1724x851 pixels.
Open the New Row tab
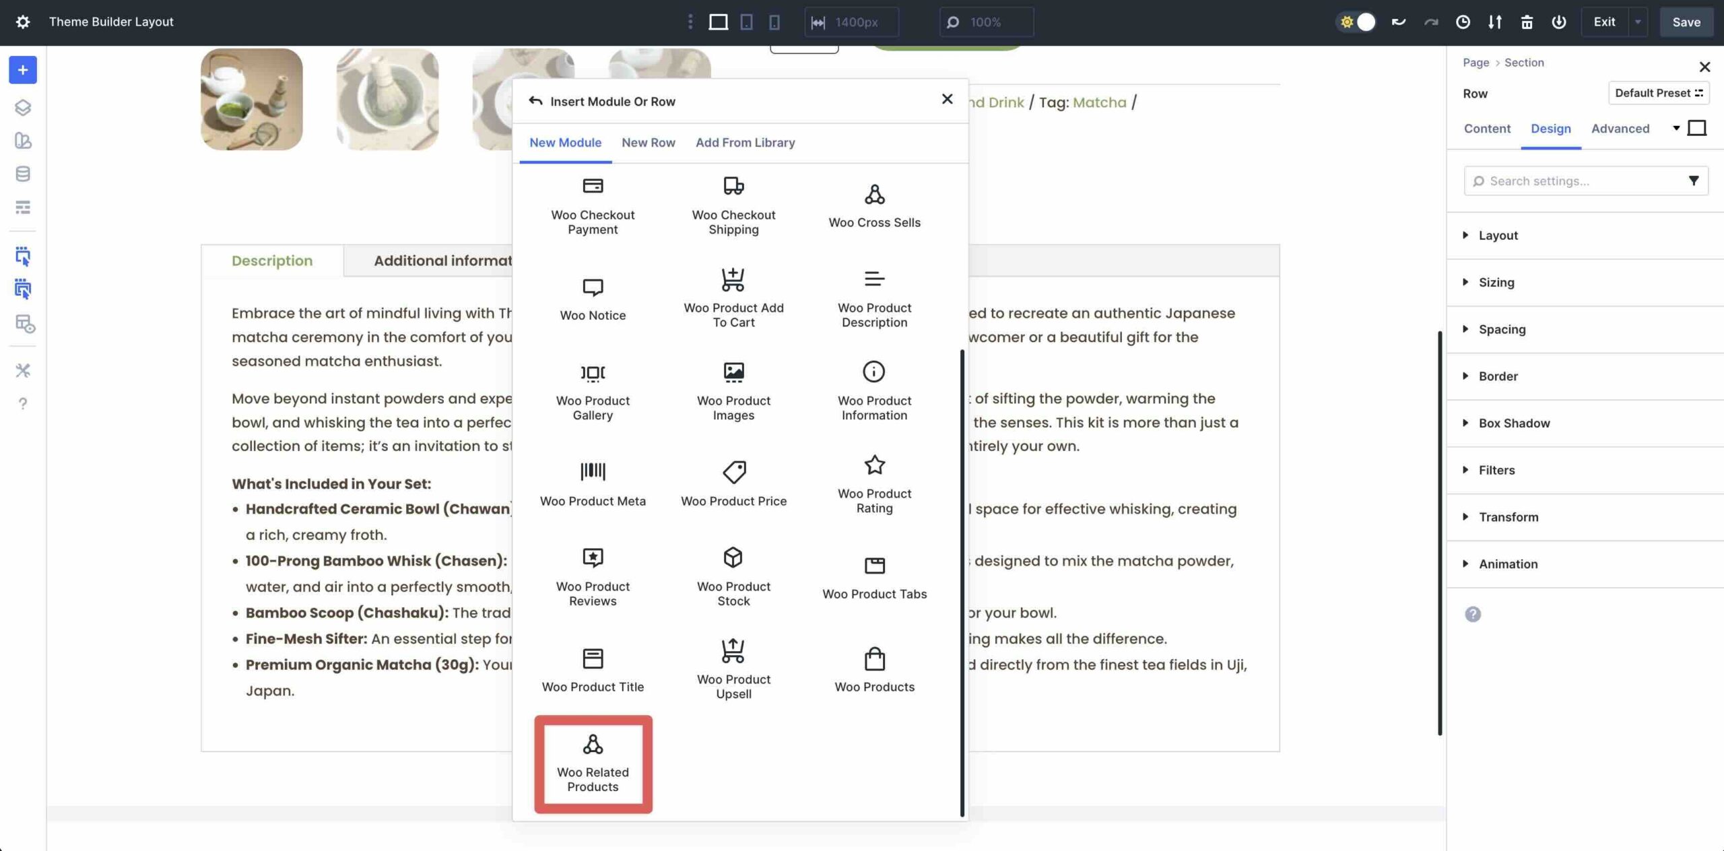(x=649, y=143)
